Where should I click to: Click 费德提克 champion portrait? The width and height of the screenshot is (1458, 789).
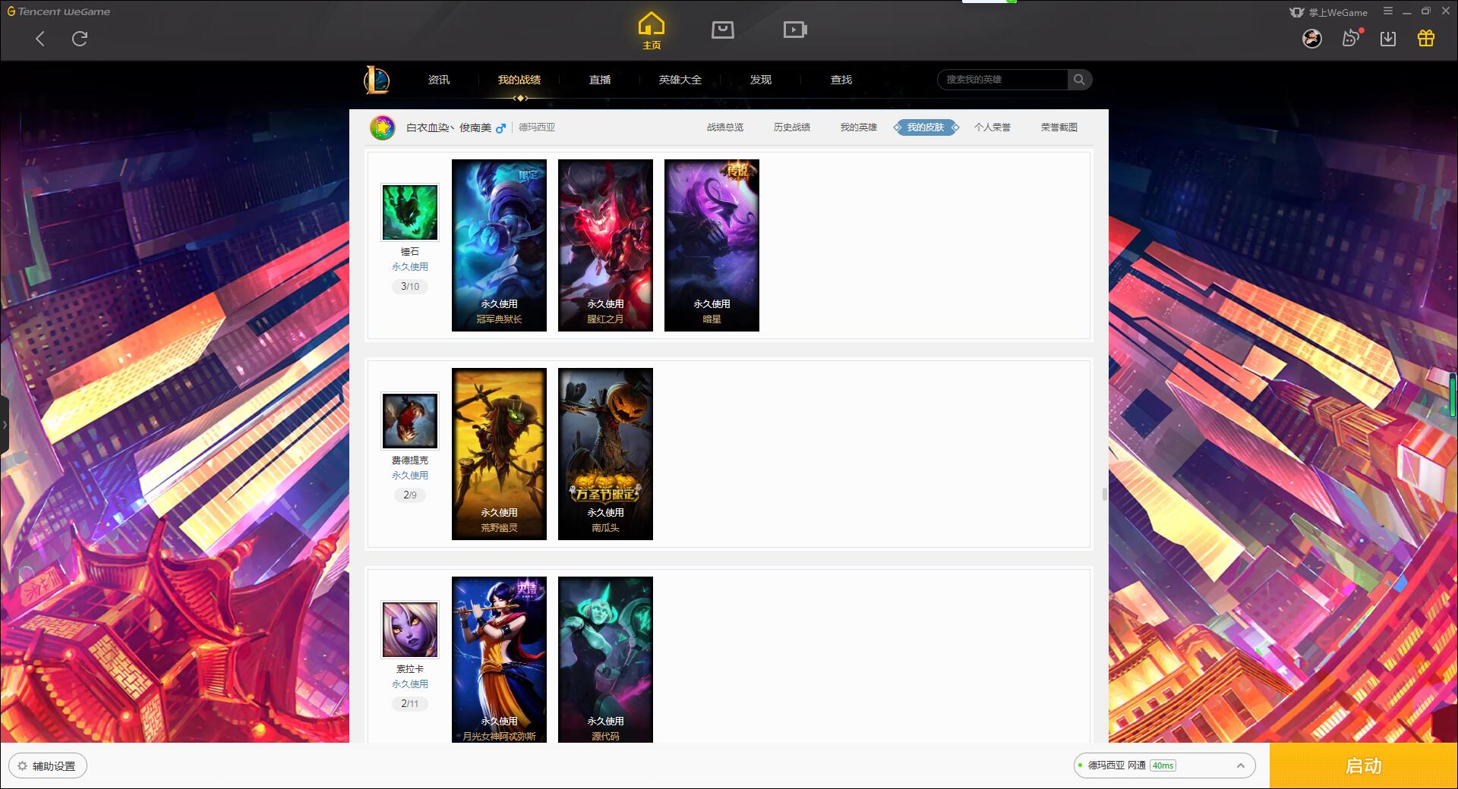410,421
